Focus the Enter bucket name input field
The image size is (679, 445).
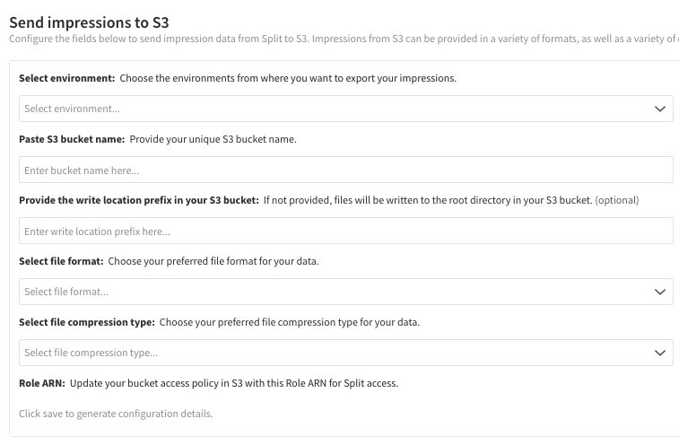click(345, 170)
